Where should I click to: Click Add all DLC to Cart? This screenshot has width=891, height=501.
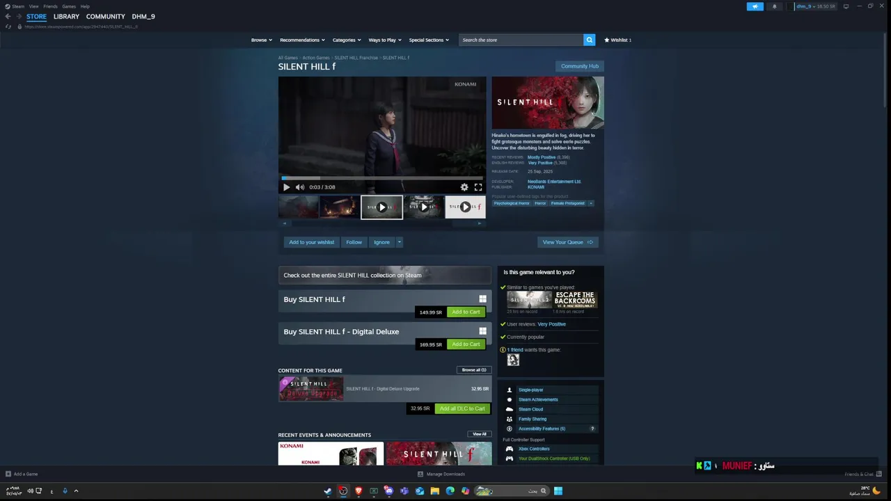click(x=462, y=408)
